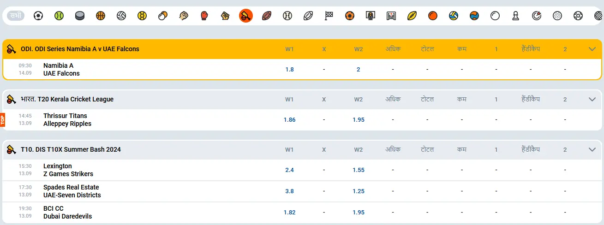Select the football (soccer ball) sport icon
The image size is (604, 225).
(x=38, y=16)
